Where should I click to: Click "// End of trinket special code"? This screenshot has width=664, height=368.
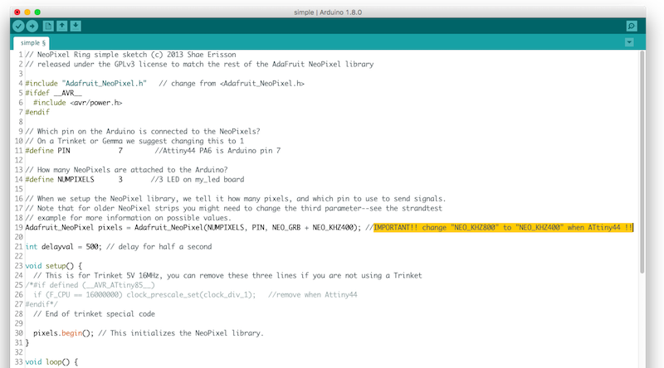94,314
